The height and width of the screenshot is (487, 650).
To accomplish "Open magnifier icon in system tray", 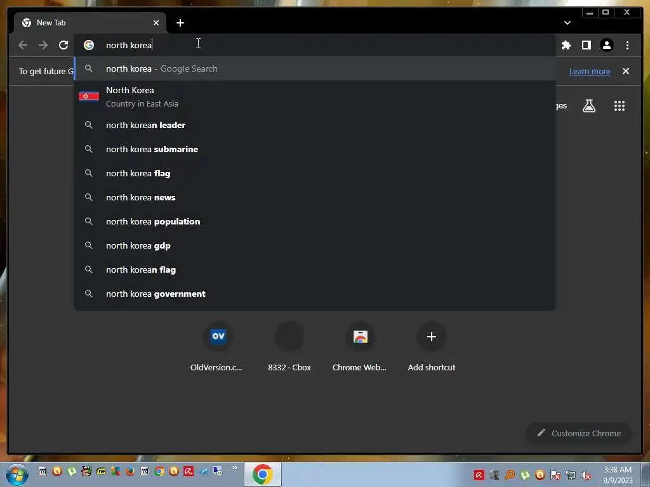I will pos(510,475).
